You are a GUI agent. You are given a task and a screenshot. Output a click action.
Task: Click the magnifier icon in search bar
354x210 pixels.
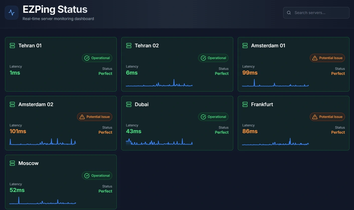coord(289,13)
